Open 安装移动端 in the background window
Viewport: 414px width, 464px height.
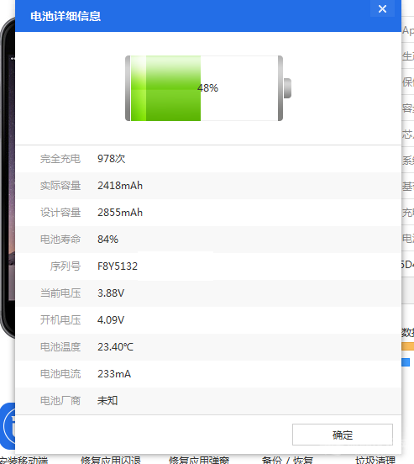[24, 460]
